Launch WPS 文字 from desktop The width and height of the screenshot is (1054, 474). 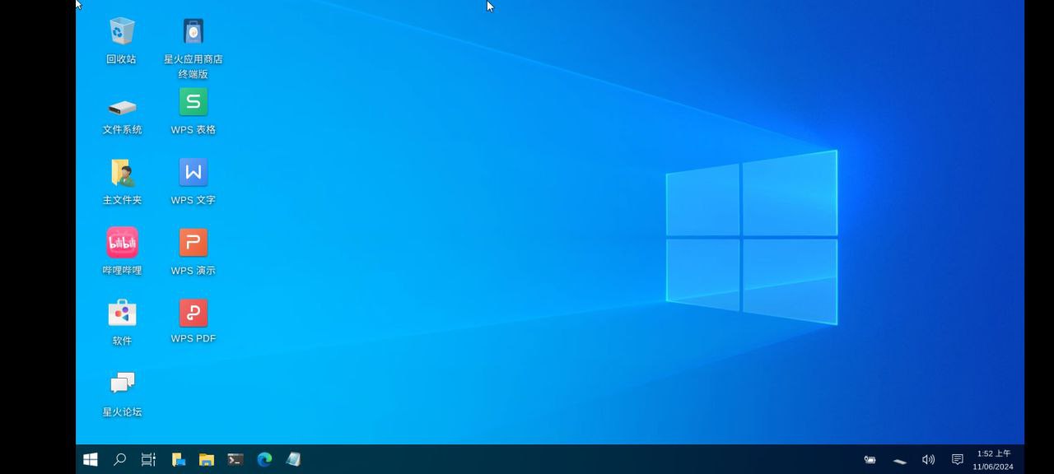[x=194, y=173]
